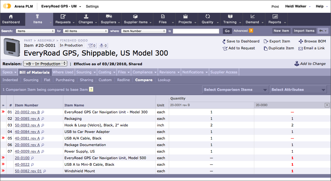Open the Search Items type dropdown
Viewport: 331px width, 181px height.
pos(35,31)
